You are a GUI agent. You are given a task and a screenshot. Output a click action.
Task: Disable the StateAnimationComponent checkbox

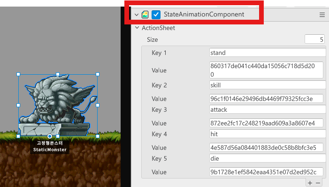coord(156,15)
